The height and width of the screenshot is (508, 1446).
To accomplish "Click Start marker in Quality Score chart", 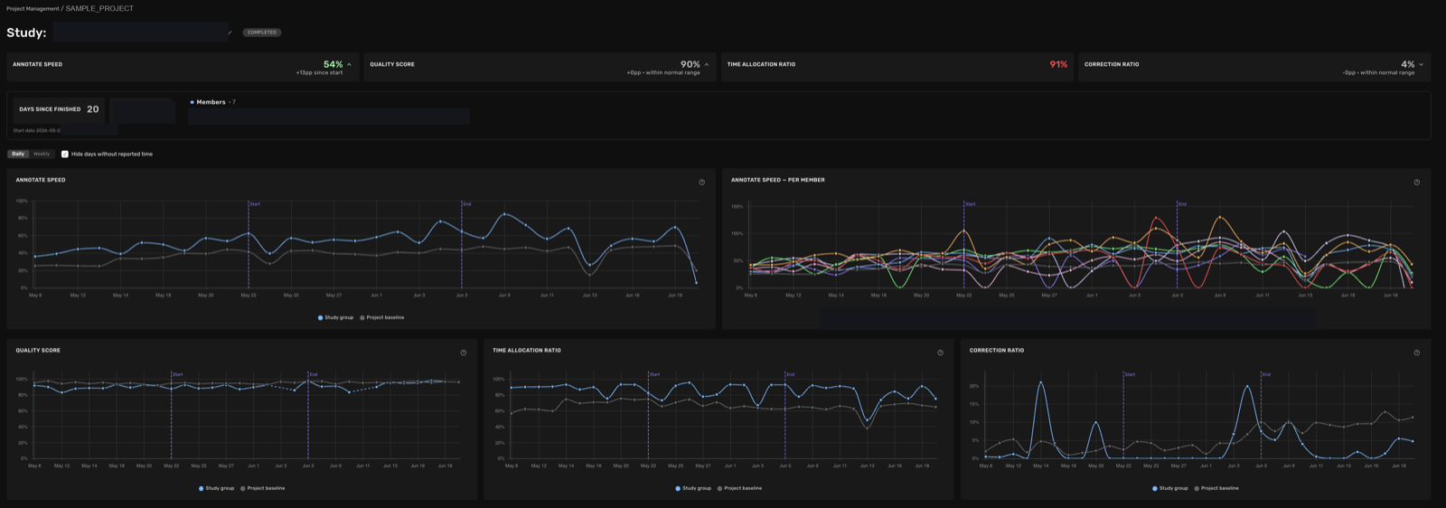I will pos(177,374).
